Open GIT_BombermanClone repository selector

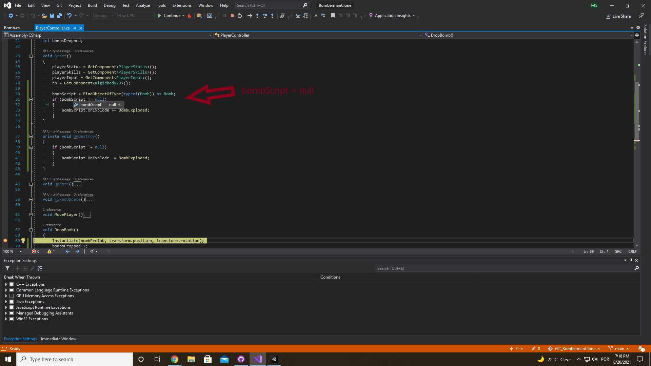pos(574,349)
